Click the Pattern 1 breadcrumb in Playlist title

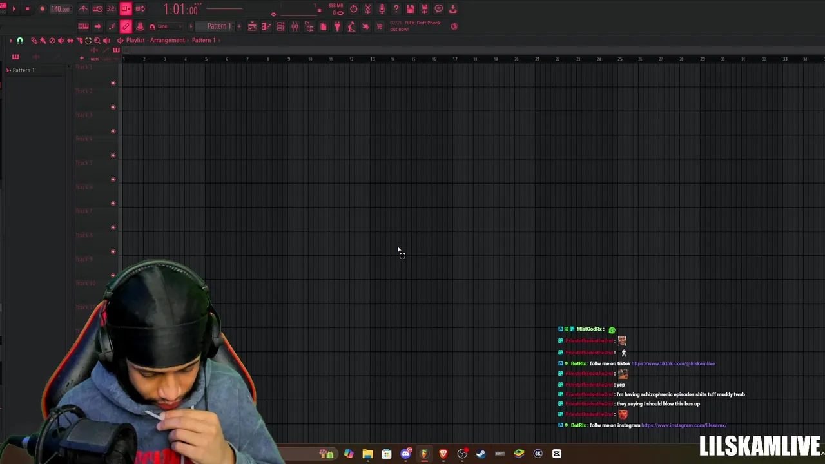203,40
